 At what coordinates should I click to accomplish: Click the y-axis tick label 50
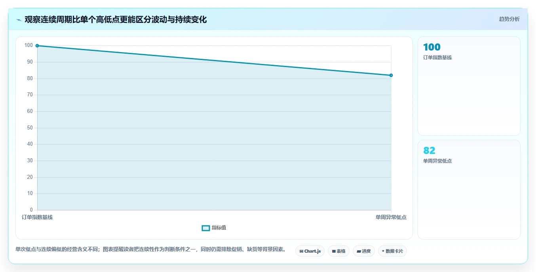[x=30, y=128]
